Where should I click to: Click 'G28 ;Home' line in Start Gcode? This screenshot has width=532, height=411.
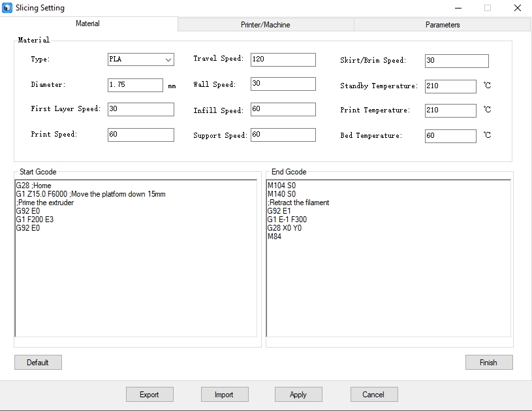coord(33,186)
